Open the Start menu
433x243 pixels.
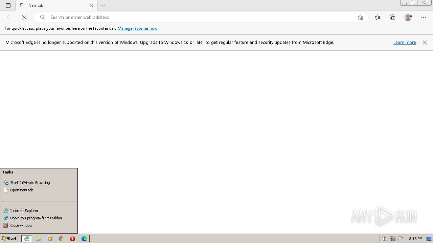coord(9,239)
